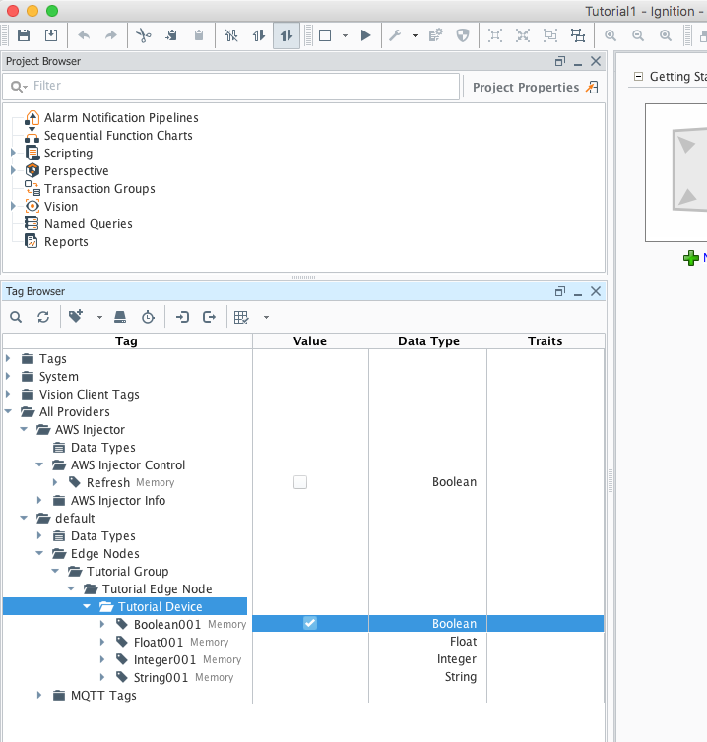707x742 pixels.
Task: Toggle the read/write communication mode button
Action: pyautogui.click(x=287, y=35)
